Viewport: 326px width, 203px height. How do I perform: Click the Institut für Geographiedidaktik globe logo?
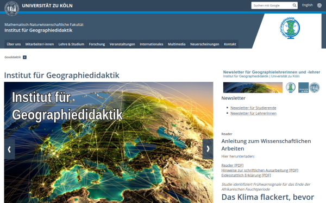290,28
